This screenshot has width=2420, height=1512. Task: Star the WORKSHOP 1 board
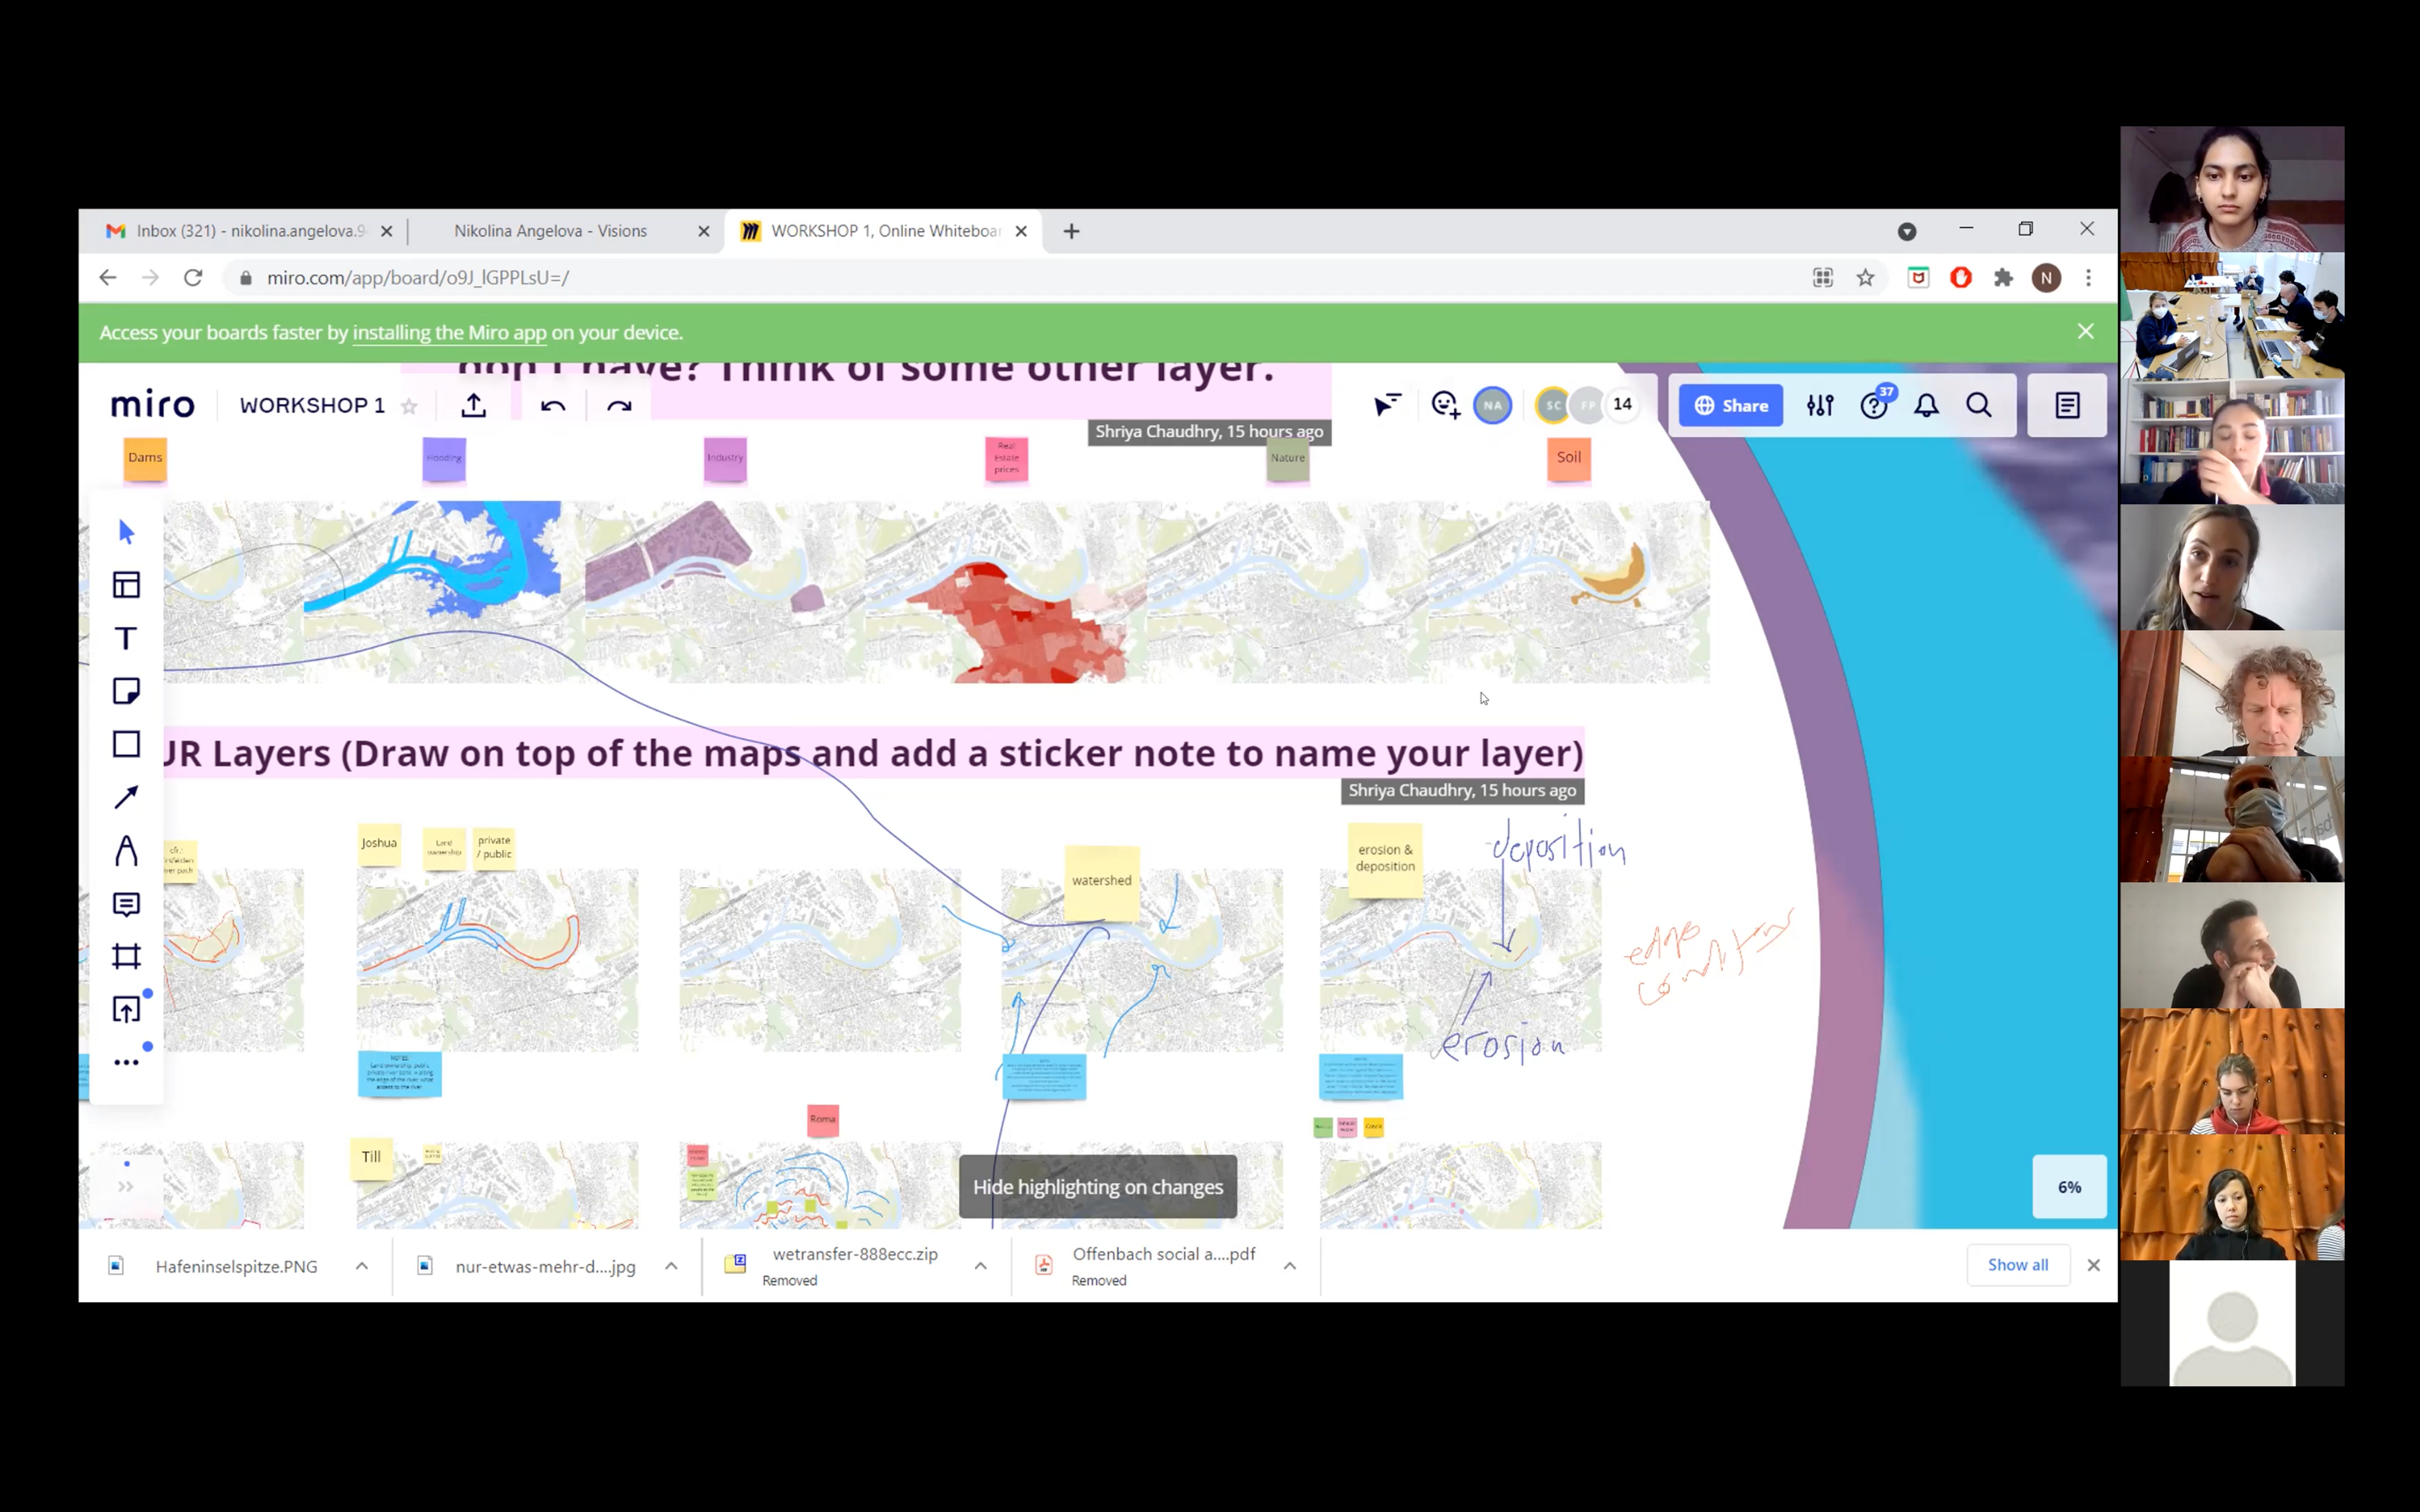pos(409,406)
